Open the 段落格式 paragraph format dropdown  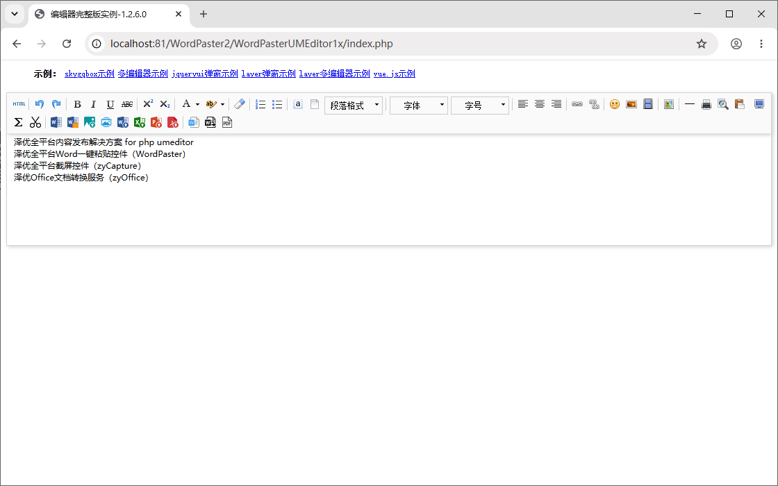tap(354, 105)
